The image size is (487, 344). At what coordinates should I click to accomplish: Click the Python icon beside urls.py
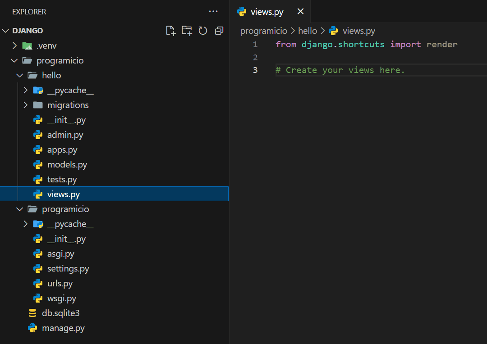point(38,284)
